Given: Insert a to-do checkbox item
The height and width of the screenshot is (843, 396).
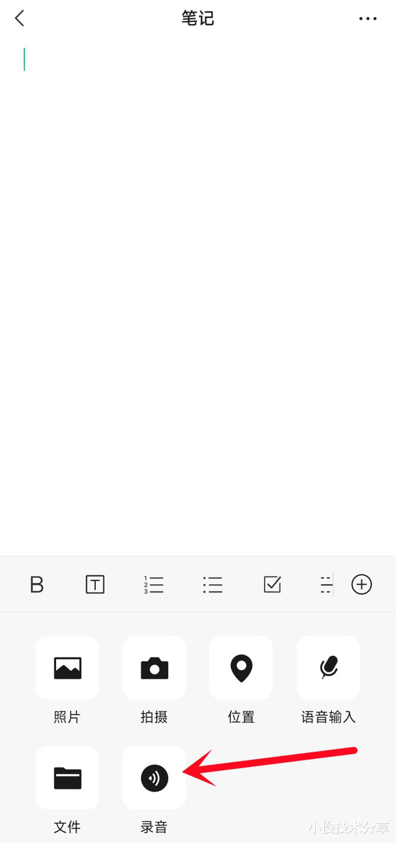Looking at the screenshot, I should coord(272,584).
